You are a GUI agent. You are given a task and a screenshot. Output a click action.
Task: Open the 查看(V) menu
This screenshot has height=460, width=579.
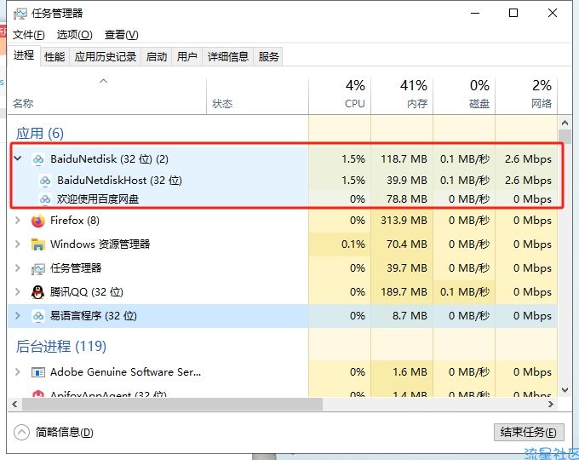tap(122, 35)
